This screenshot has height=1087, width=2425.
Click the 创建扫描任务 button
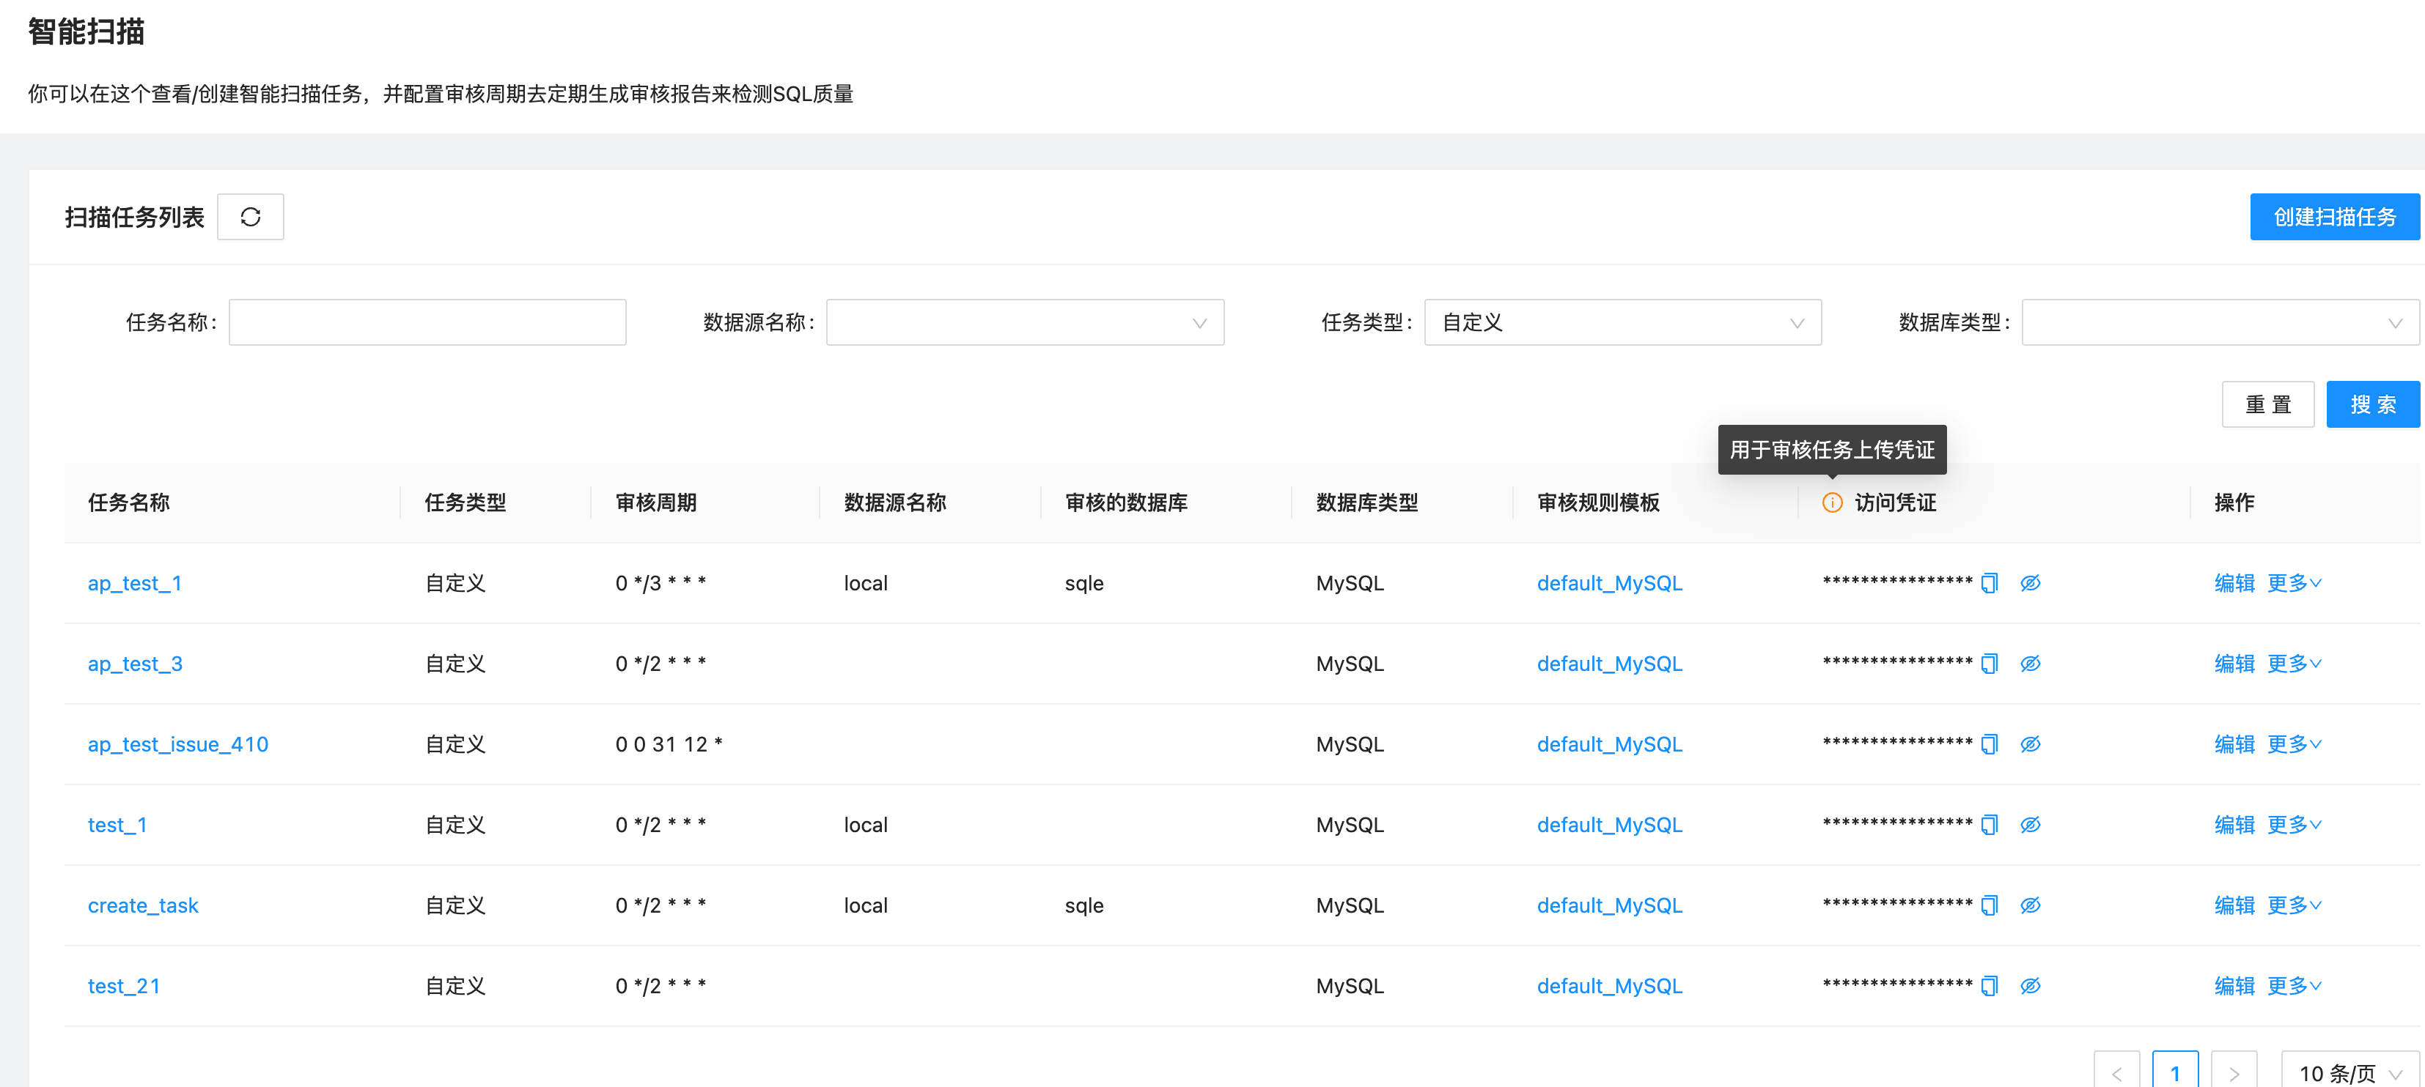coord(2335,216)
